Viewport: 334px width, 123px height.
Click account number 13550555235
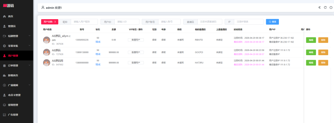coord(82,40)
